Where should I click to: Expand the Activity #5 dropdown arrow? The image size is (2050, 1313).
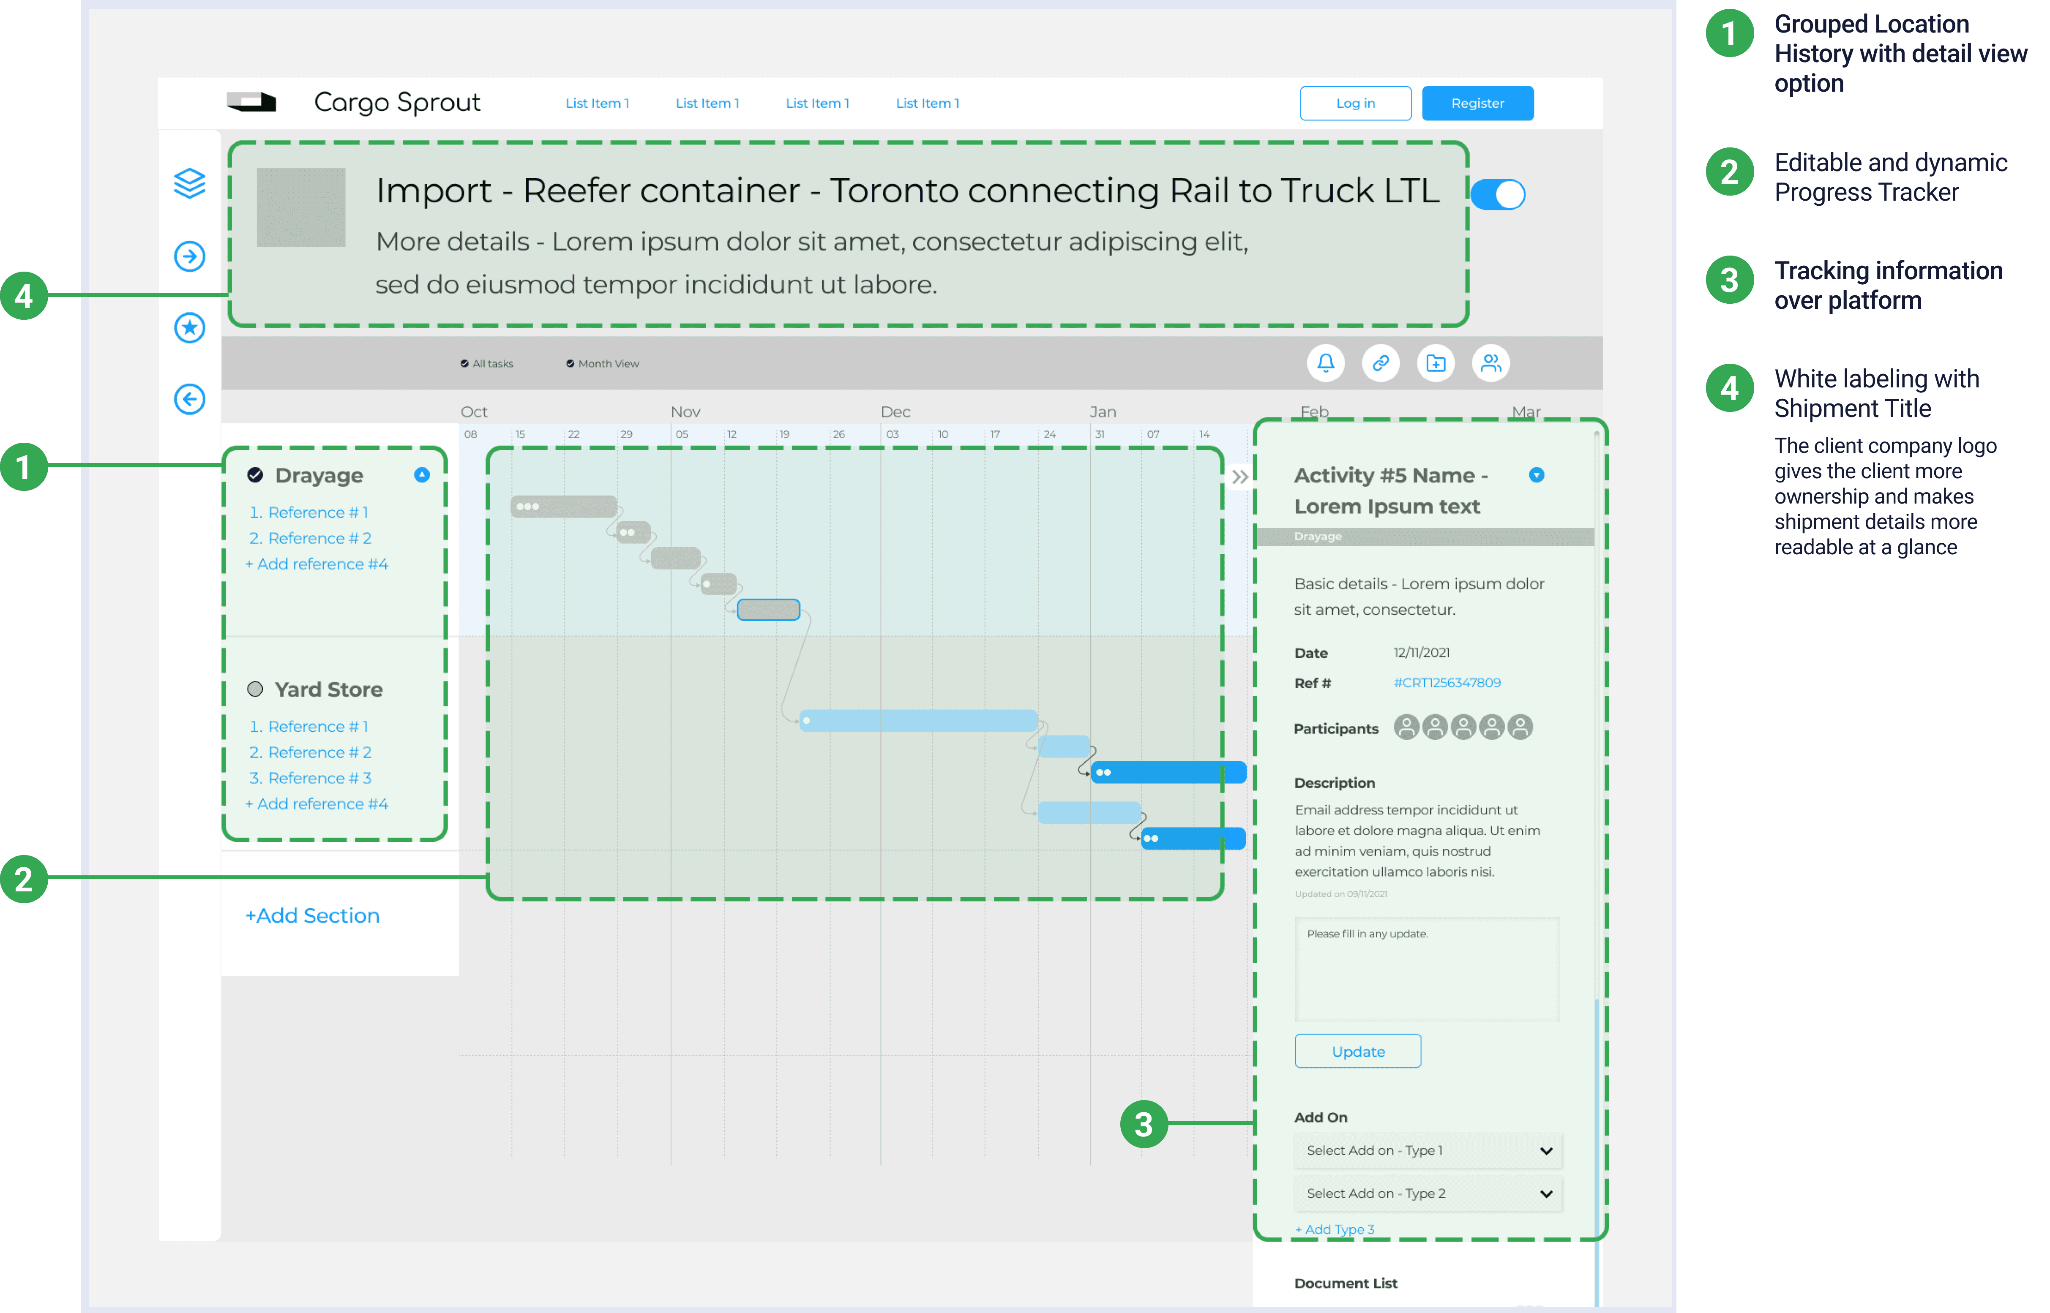point(1536,475)
